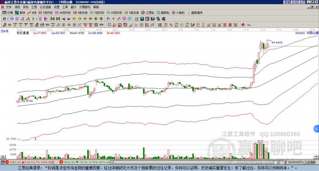This screenshot has height=171, width=319.
Task: Open the 文件 menu
Action: point(9,7)
